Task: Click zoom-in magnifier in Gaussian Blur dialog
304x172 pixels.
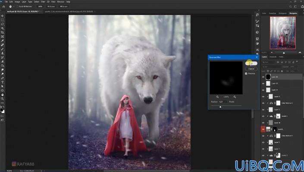Action: [235, 97]
